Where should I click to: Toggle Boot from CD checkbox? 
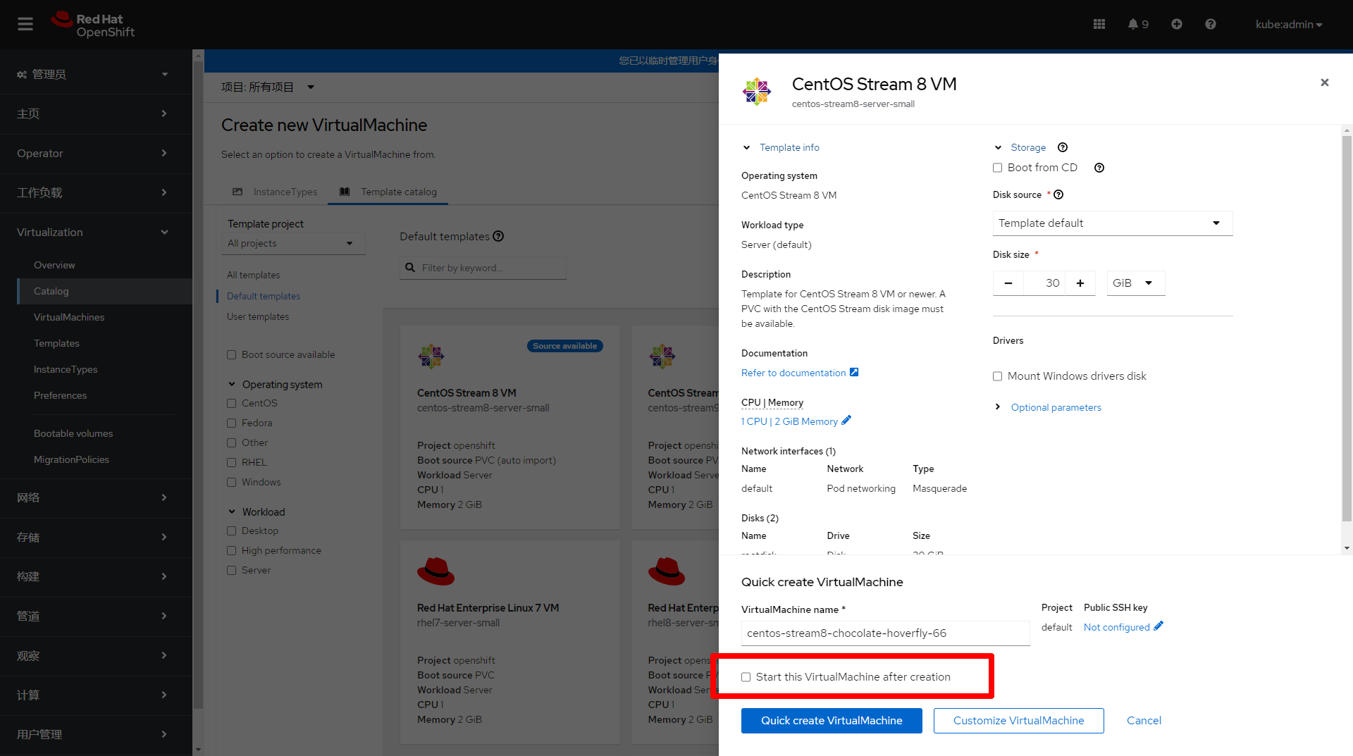tap(997, 168)
